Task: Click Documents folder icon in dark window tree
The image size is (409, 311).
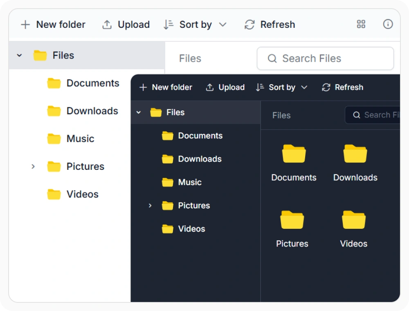Action: [x=167, y=136]
